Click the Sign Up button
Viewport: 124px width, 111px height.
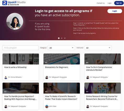[x=119, y=3]
